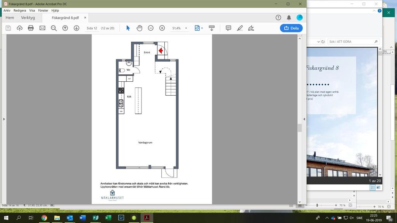The height and width of the screenshot is (223, 397).
Task: Click the scrolling mode icon
Action: click(212, 28)
